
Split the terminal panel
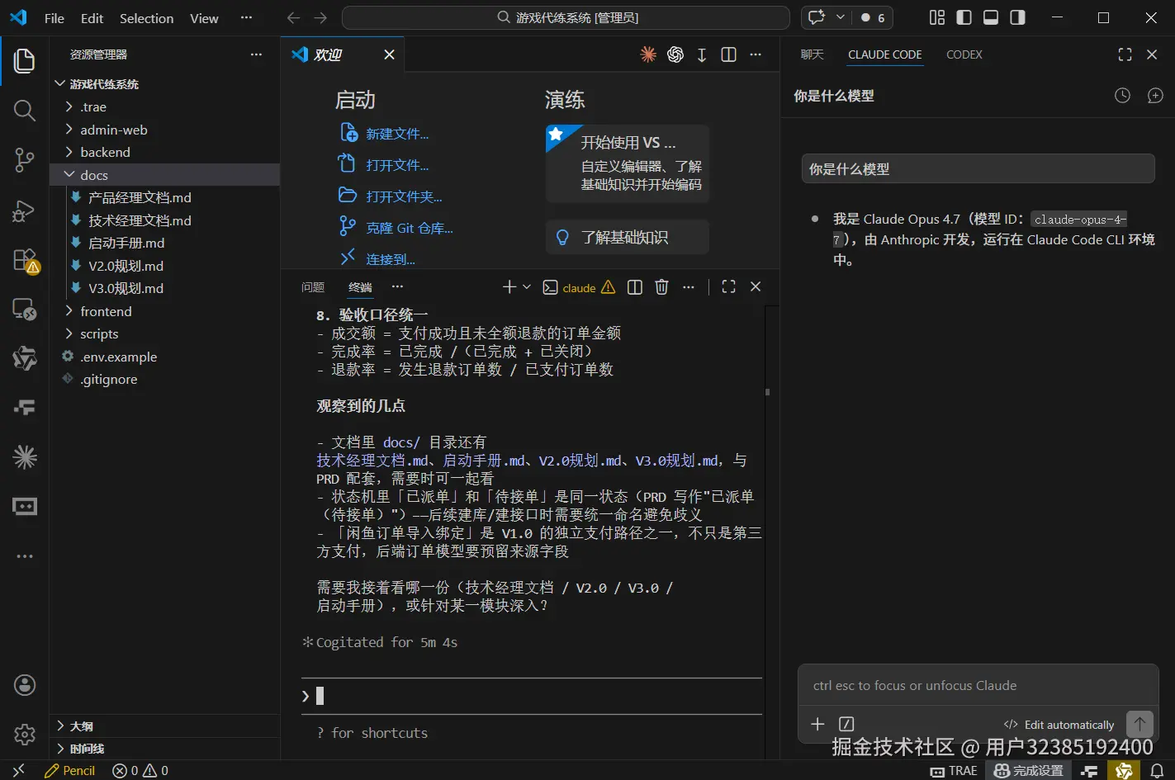pyautogui.click(x=635, y=287)
